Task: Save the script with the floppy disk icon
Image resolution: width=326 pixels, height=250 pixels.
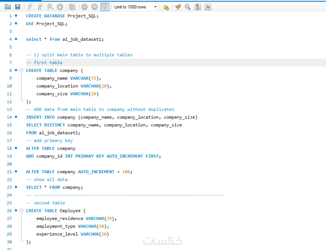Action: [18, 7]
